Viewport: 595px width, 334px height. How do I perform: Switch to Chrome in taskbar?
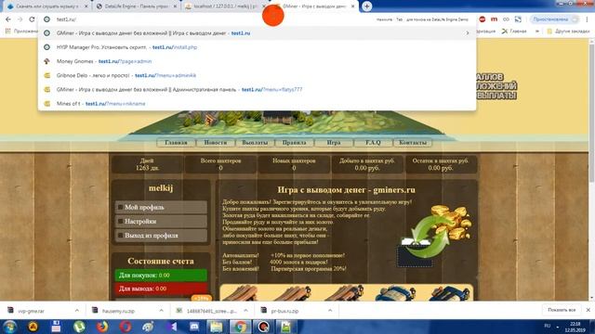coord(240,327)
